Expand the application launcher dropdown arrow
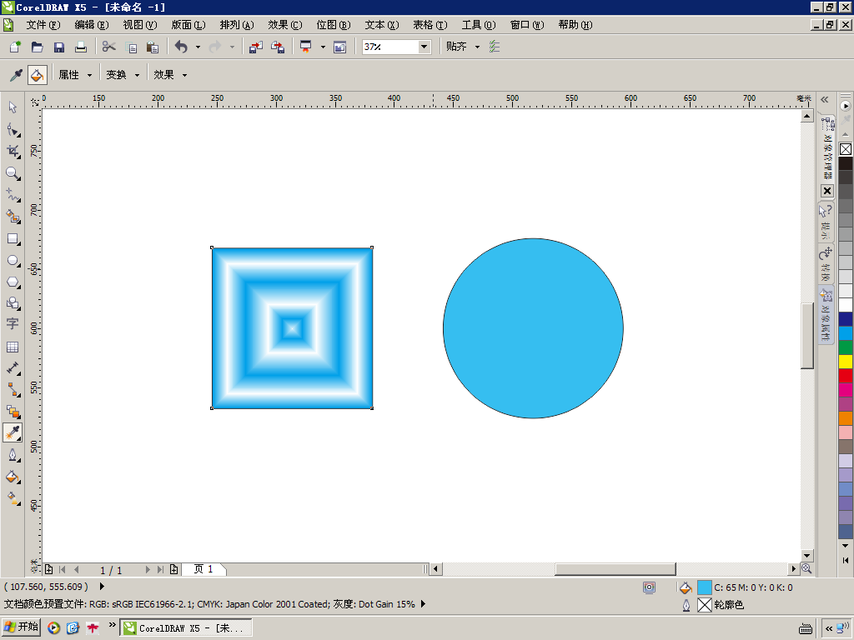854x640 pixels. tap(323, 47)
